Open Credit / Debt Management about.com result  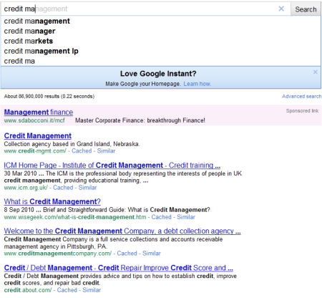[119, 268]
